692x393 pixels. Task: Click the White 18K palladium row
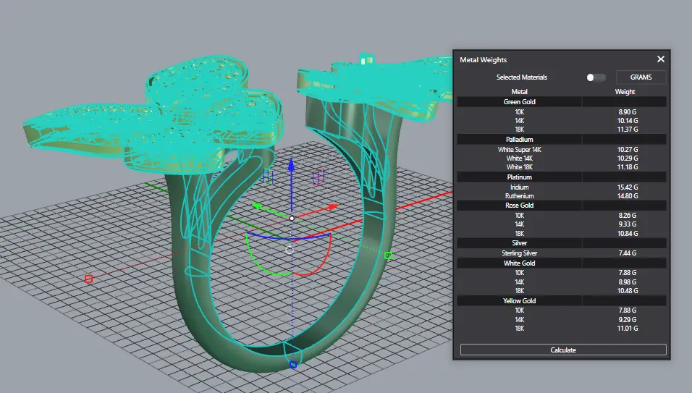[562, 167]
